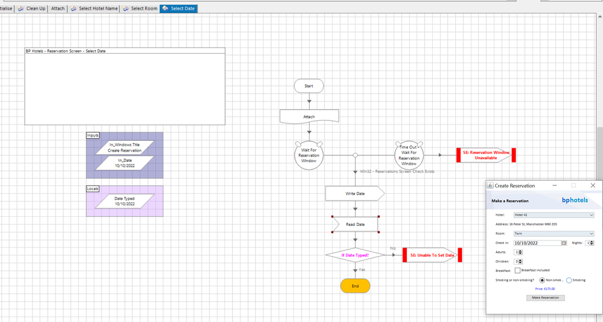Screen dimensions: 603x322
Task: Click the anchor circle on the wait line
Action: [356, 155]
